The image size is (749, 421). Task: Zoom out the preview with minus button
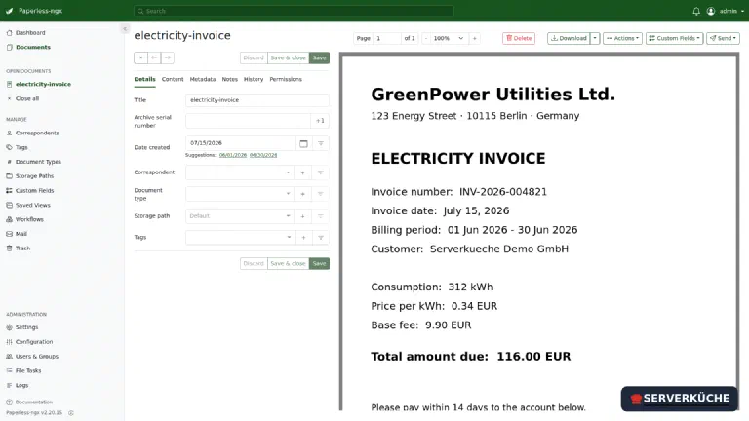pos(426,38)
